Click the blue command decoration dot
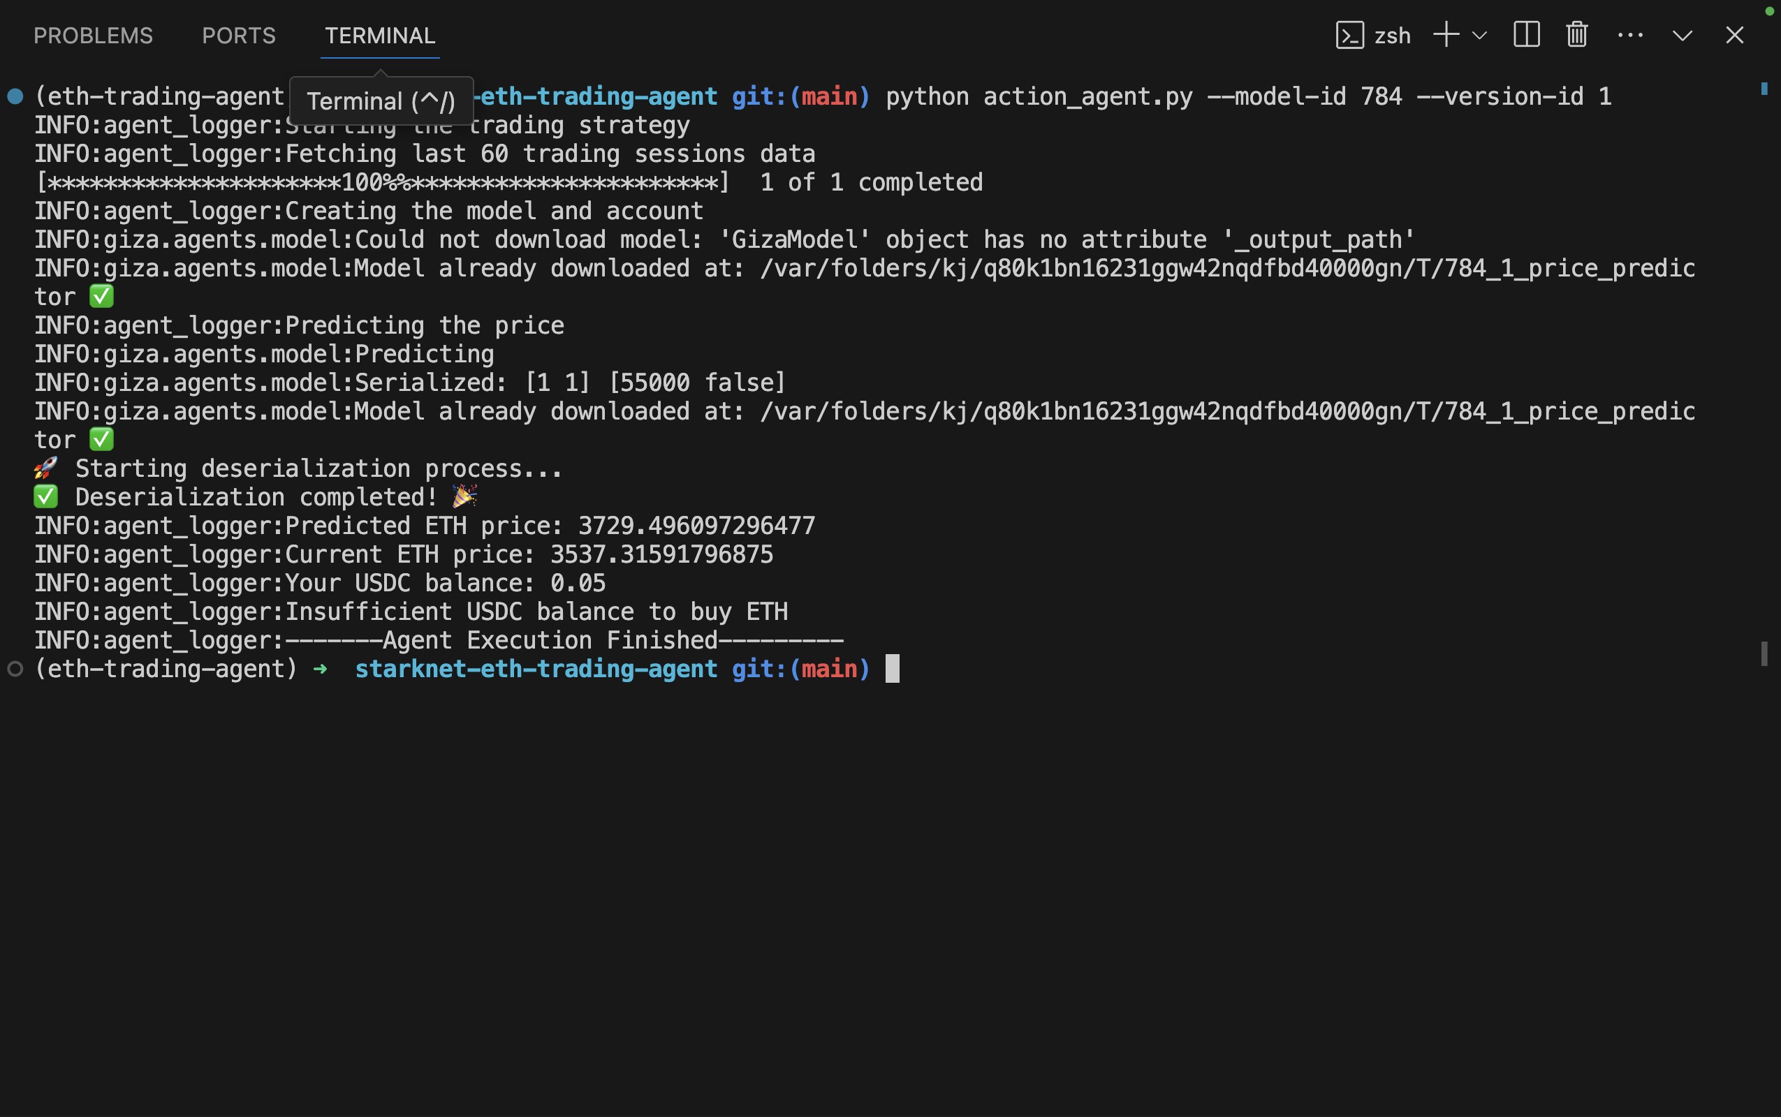The image size is (1781, 1117). pyautogui.click(x=15, y=97)
